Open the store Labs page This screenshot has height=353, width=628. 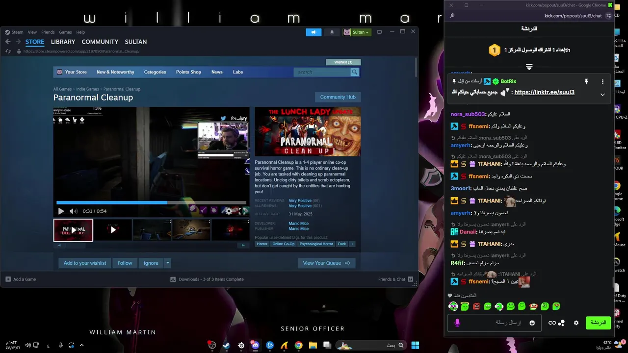click(238, 72)
